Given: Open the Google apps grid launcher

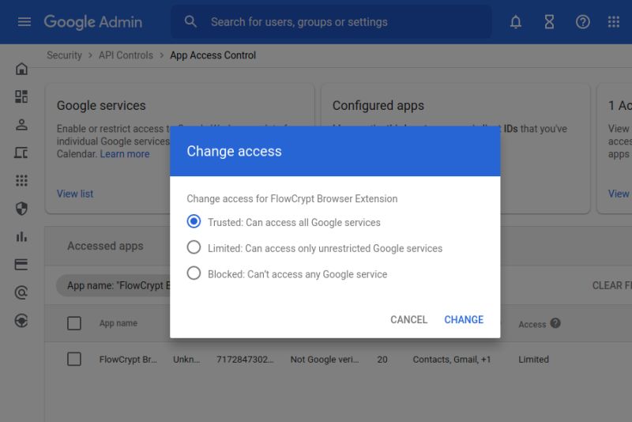Looking at the screenshot, I should click(x=614, y=22).
